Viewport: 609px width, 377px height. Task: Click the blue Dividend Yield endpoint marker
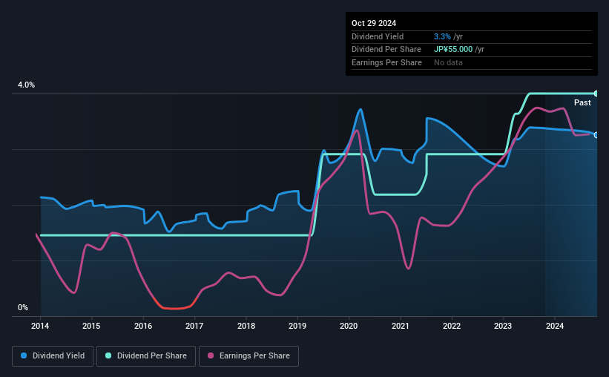(x=596, y=135)
